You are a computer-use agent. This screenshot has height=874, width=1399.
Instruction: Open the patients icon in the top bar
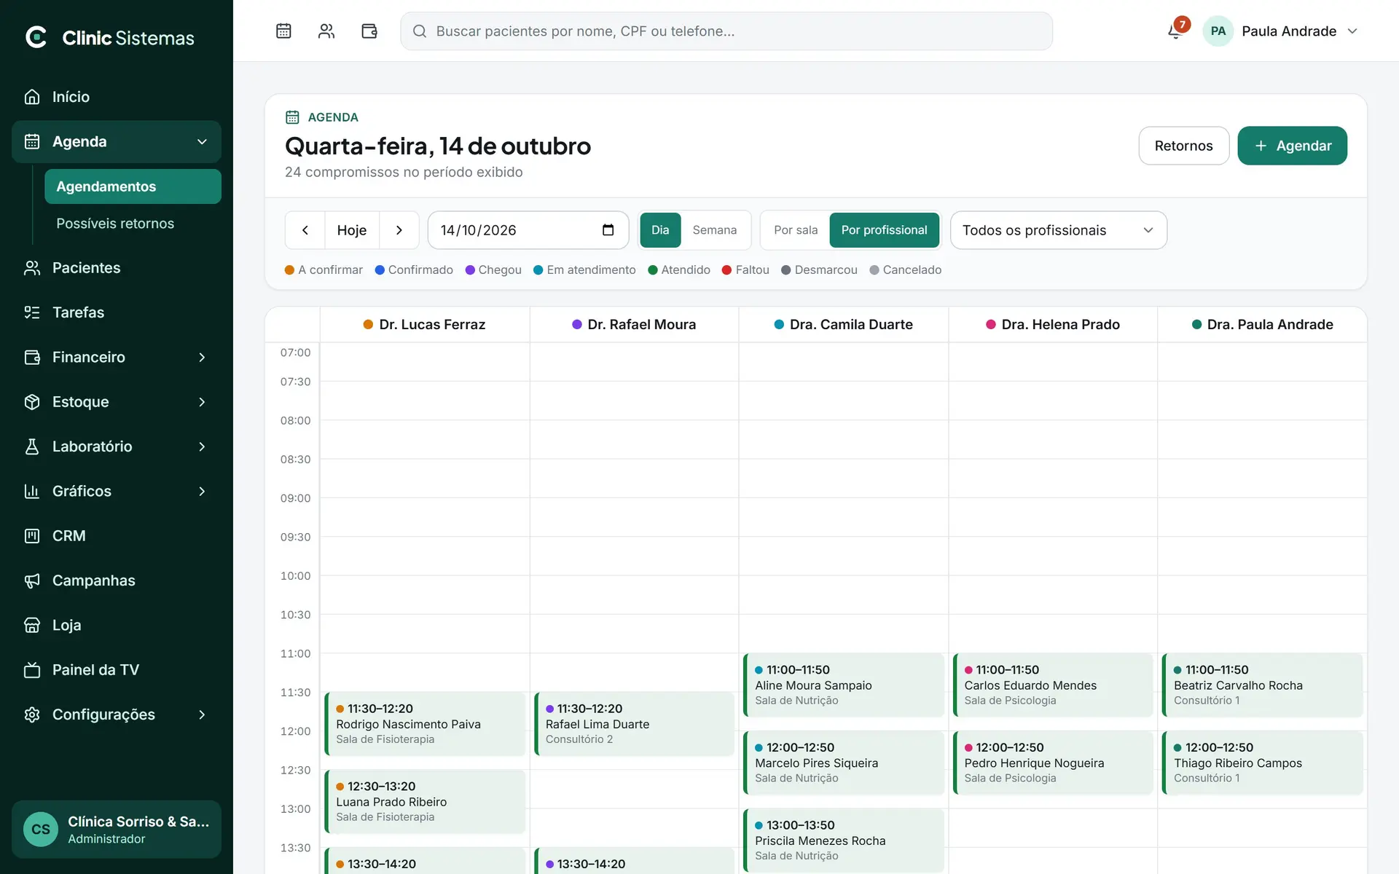(326, 31)
